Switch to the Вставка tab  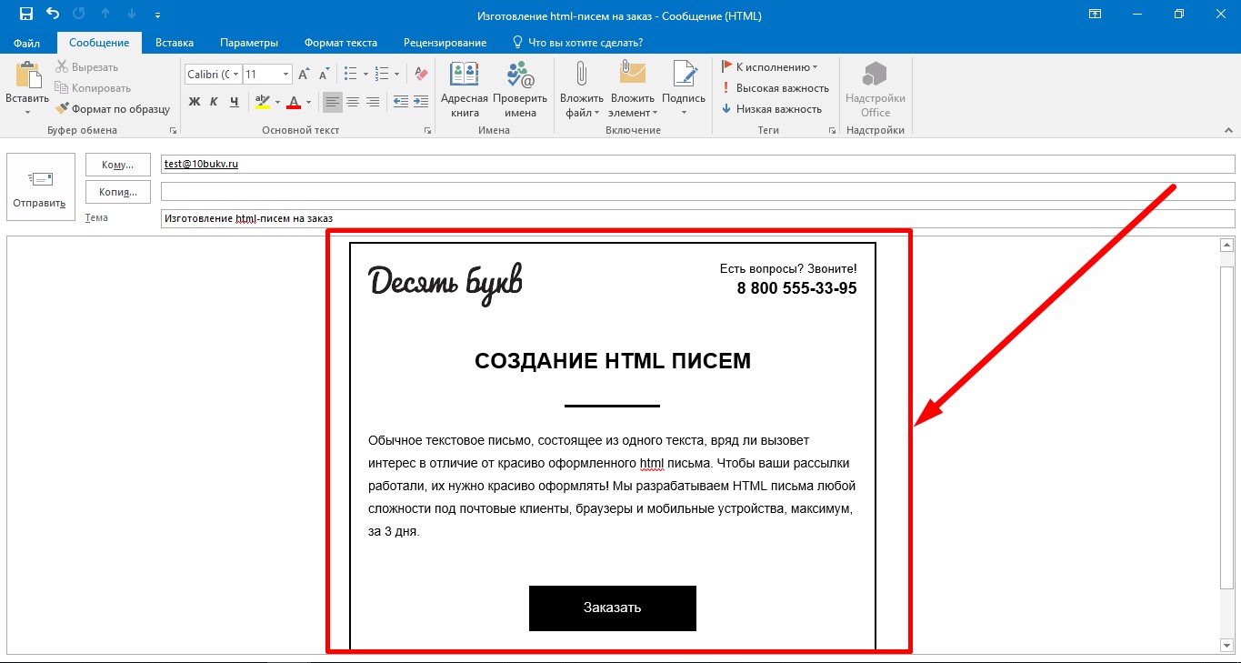[175, 43]
